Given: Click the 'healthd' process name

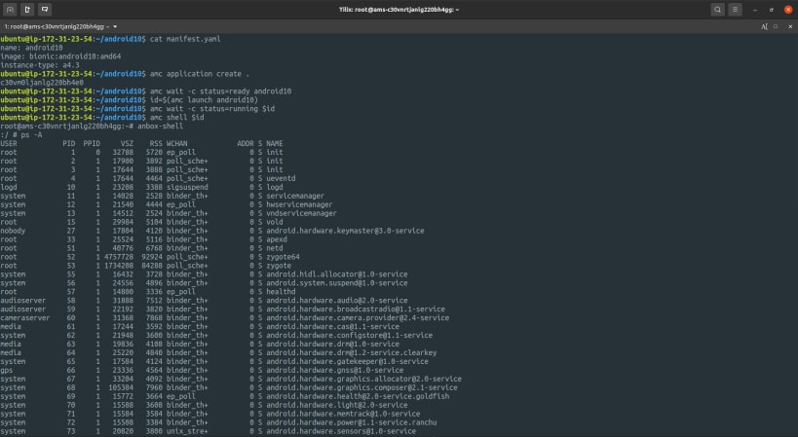Looking at the screenshot, I should [281, 292].
